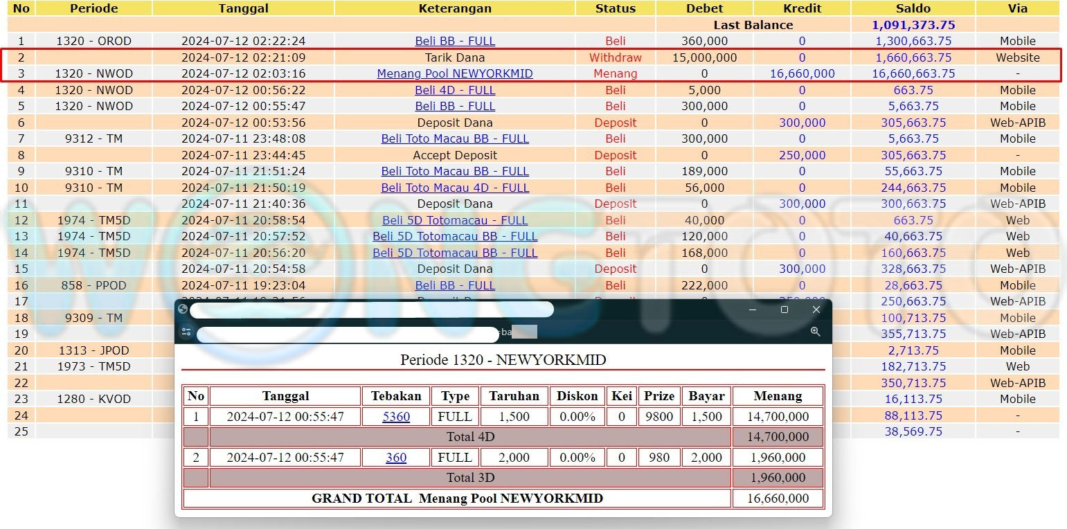Maximize the Periode 1320 popup window
The image size is (1067, 529).
(x=784, y=310)
